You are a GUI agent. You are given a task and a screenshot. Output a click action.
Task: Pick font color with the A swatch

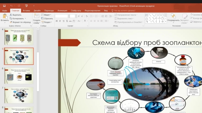(85, 21)
